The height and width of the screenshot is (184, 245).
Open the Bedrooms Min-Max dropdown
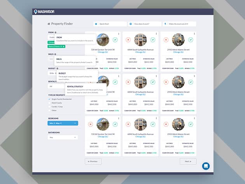point(63,123)
